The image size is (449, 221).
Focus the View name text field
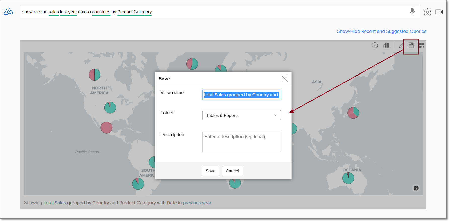[x=241, y=95]
